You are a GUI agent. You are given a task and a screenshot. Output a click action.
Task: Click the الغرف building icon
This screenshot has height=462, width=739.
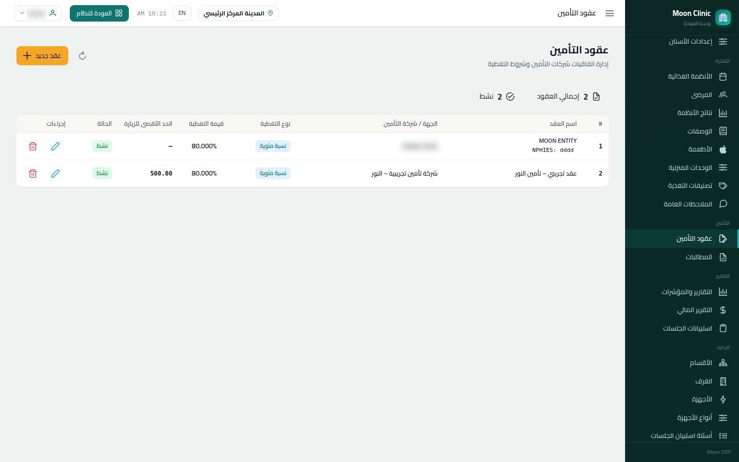point(723,381)
